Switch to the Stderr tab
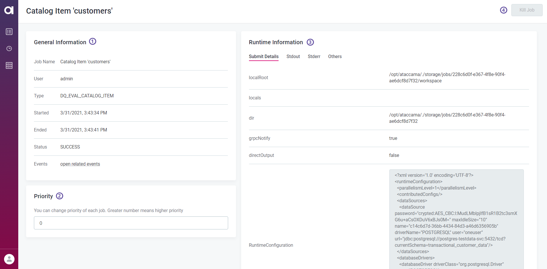Viewport: 547px width, 269px height. (314, 57)
